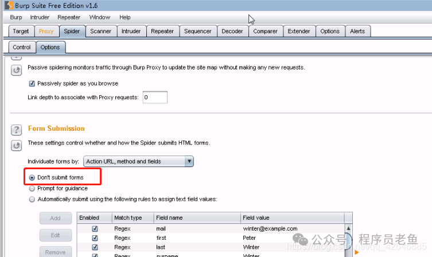Screen dimensions: 432x257
Task: Switch to the Spider tab
Action: pyautogui.click(x=72, y=31)
